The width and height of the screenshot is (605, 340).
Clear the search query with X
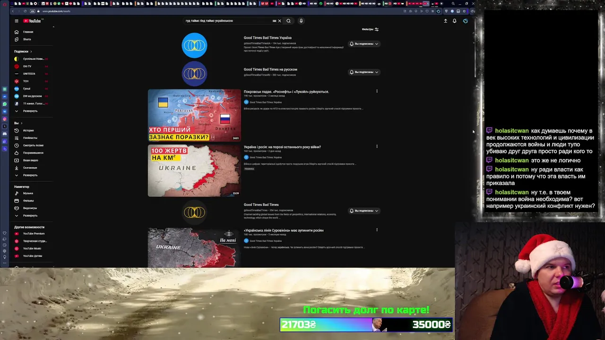click(279, 21)
